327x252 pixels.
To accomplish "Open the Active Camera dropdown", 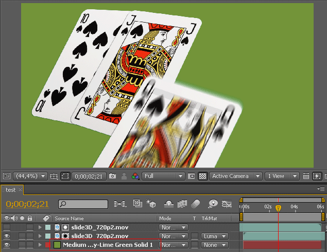I will click(236, 176).
